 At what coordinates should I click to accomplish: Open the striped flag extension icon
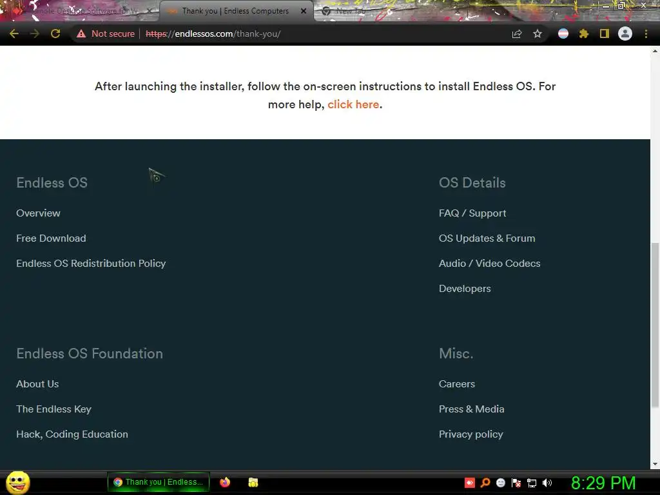(563, 34)
